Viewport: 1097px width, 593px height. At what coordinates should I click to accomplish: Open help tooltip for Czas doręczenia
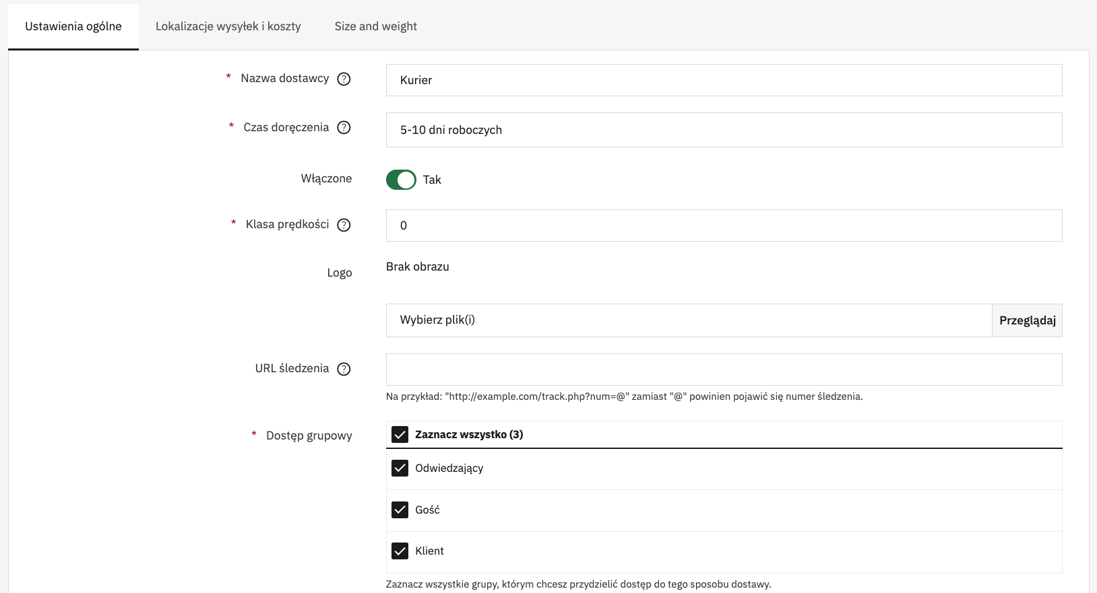click(x=344, y=128)
